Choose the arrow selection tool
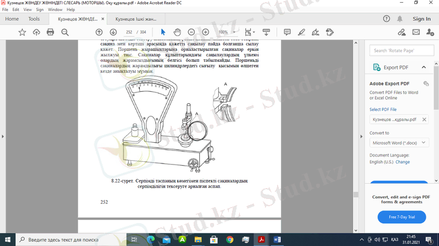 click(x=163, y=32)
